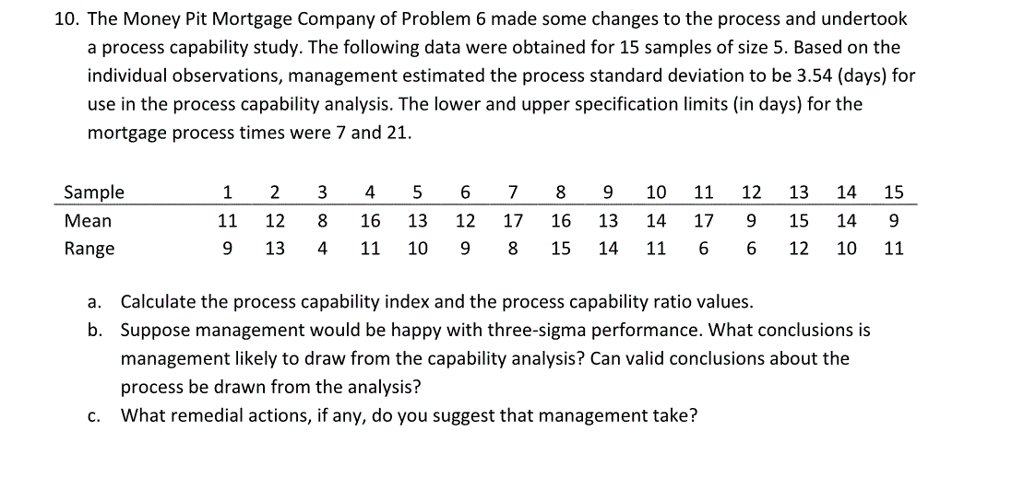The width and height of the screenshot is (1012, 501).
Task: Click range value 15 under sample 8
Action: [x=561, y=250]
